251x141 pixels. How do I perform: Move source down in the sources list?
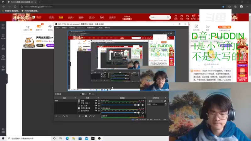click(94, 116)
